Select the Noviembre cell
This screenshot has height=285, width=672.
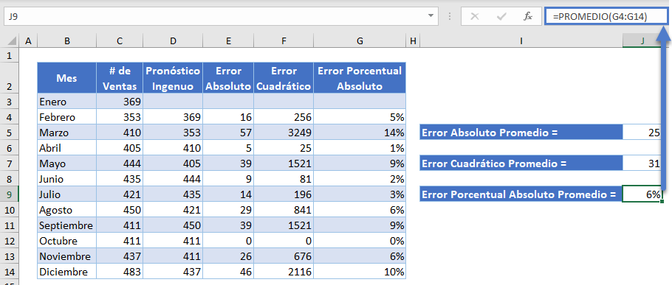(67, 256)
